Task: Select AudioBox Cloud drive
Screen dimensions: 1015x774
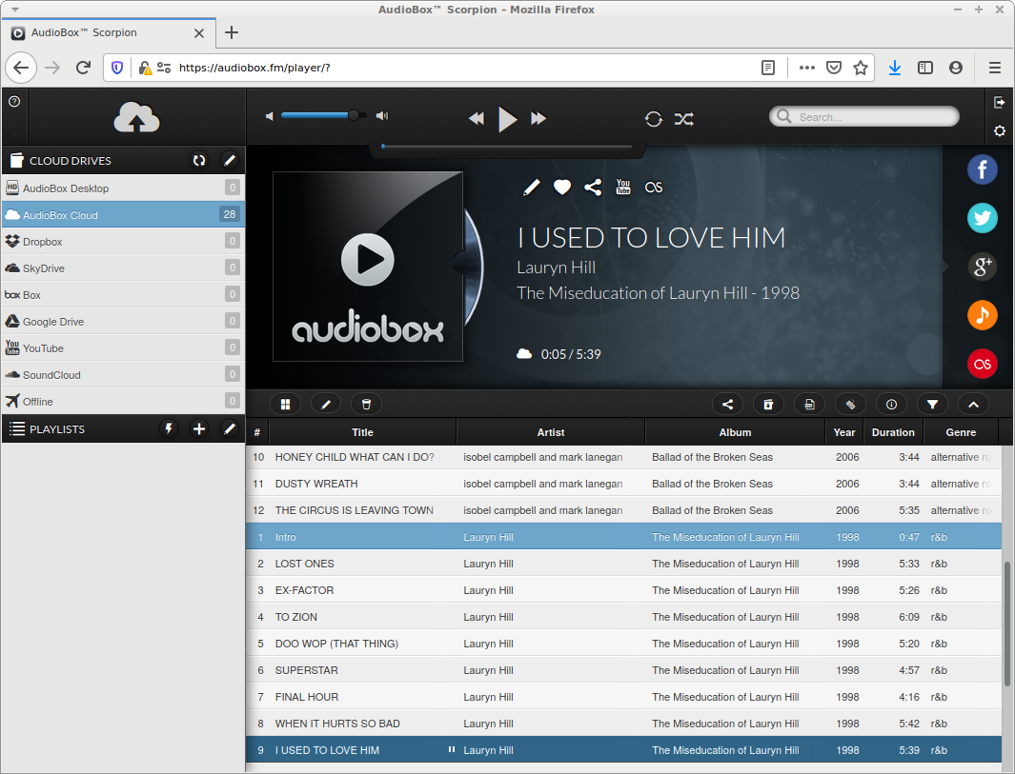Action: click(123, 214)
